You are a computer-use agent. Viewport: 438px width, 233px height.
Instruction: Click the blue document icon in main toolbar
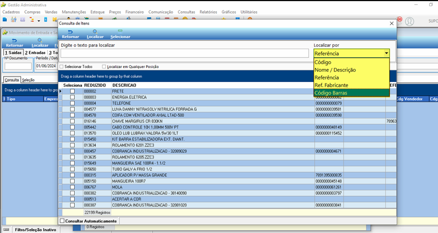pyautogui.click(x=45, y=19)
